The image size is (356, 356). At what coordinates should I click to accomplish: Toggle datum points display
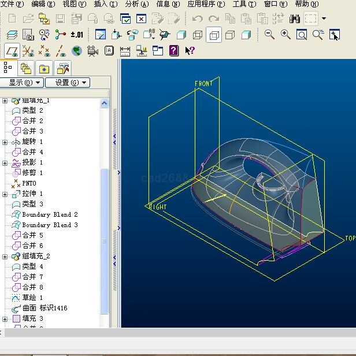(x=44, y=51)
